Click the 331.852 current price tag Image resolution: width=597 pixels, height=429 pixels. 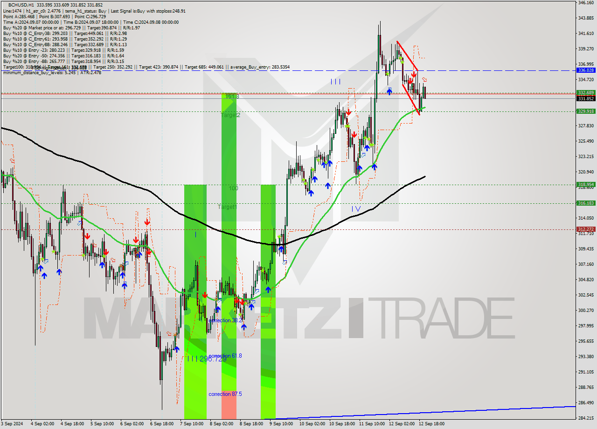(586, 98)
